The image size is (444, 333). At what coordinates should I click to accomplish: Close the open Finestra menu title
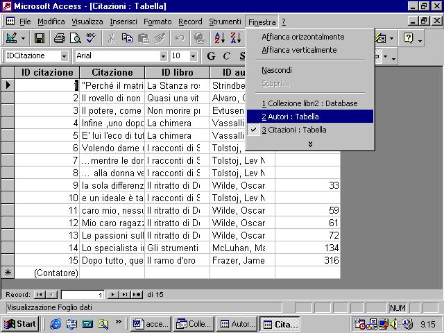point(262,22)
